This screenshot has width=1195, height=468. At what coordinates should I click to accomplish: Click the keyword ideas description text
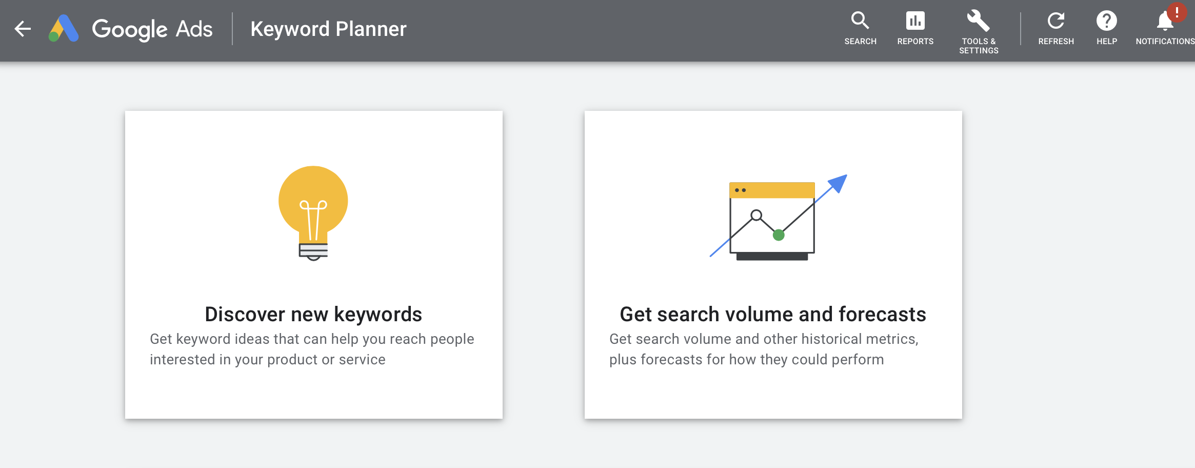[x=311, y=349]
